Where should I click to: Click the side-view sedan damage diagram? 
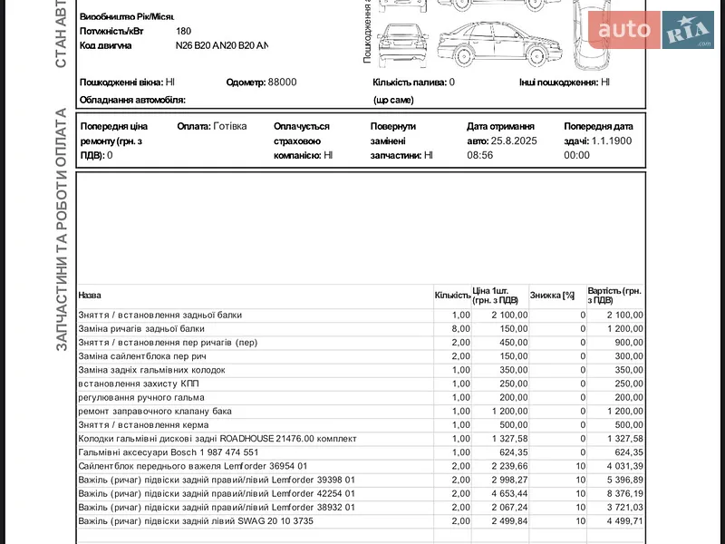(x=499, y=44)
